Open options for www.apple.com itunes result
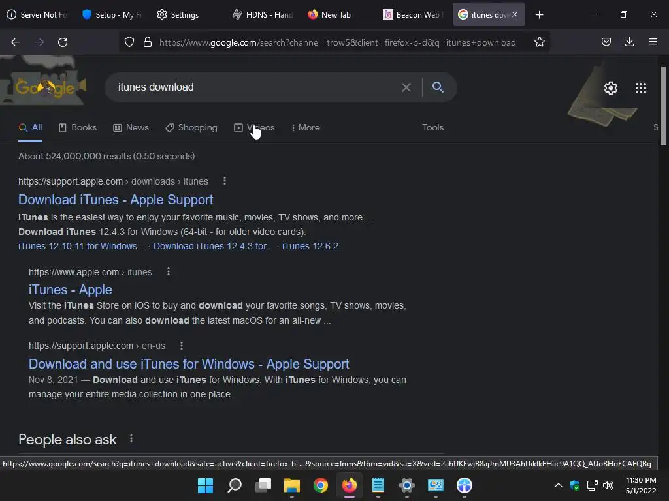Viewport: 669px width, 501px height. pyautogui.click(x=169, y=271)
